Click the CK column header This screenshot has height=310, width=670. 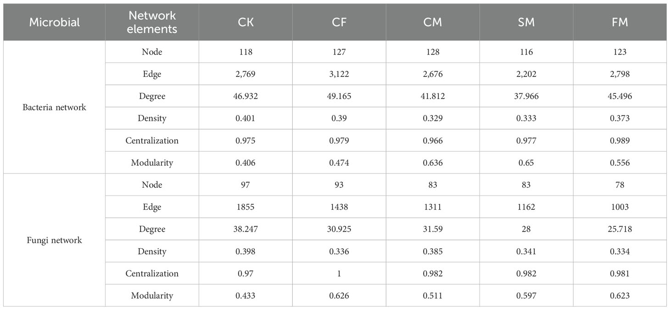point(246,22)
